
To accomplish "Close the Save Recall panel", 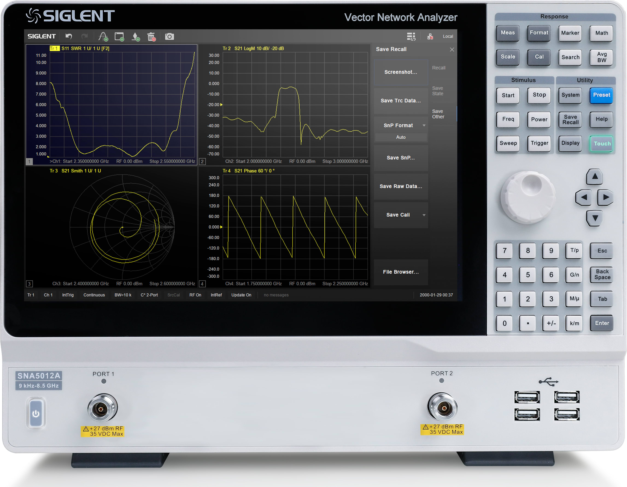I will point(452,49).
